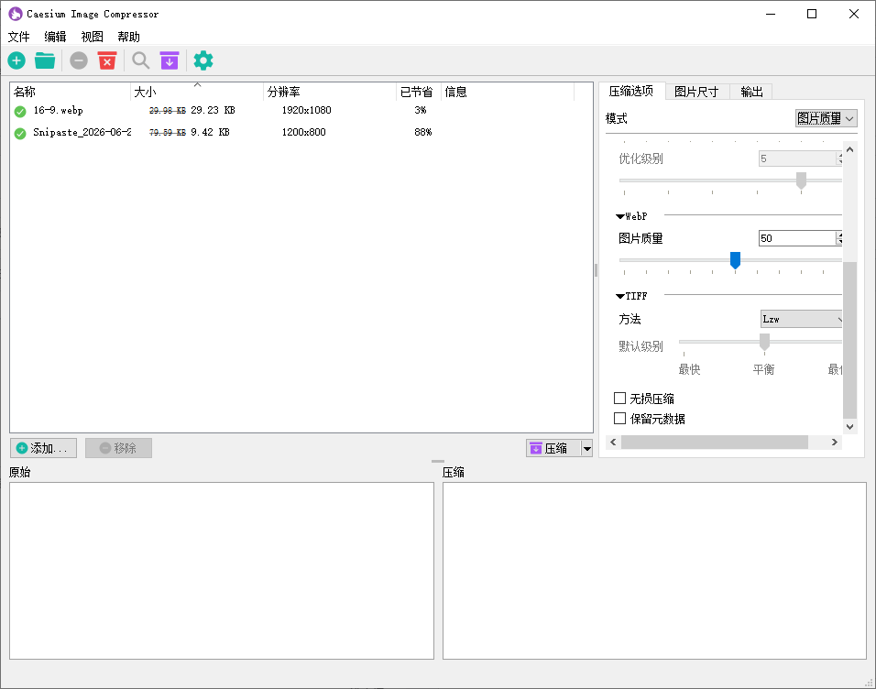Click the 29.23 KB size value
This screenshot has width=876, height=689.
[x=213, y=111]
